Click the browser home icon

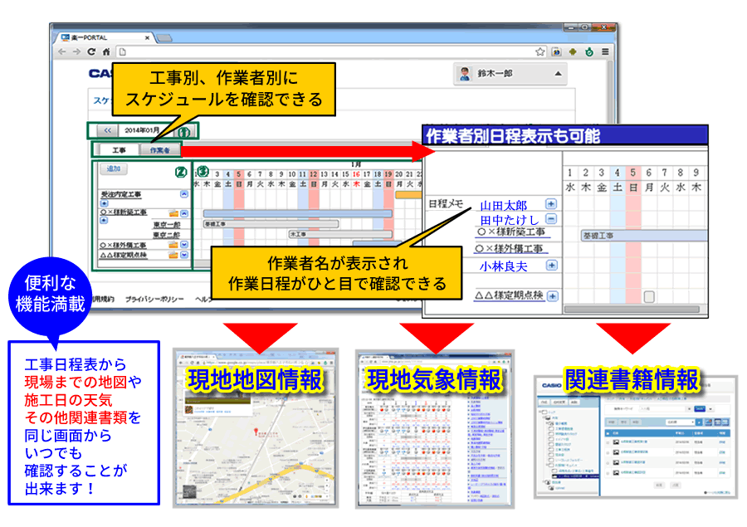point(105,51)
